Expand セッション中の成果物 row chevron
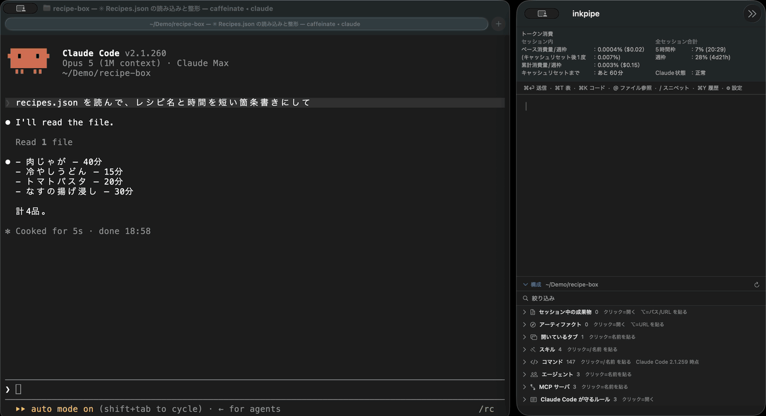 point(525,312)
